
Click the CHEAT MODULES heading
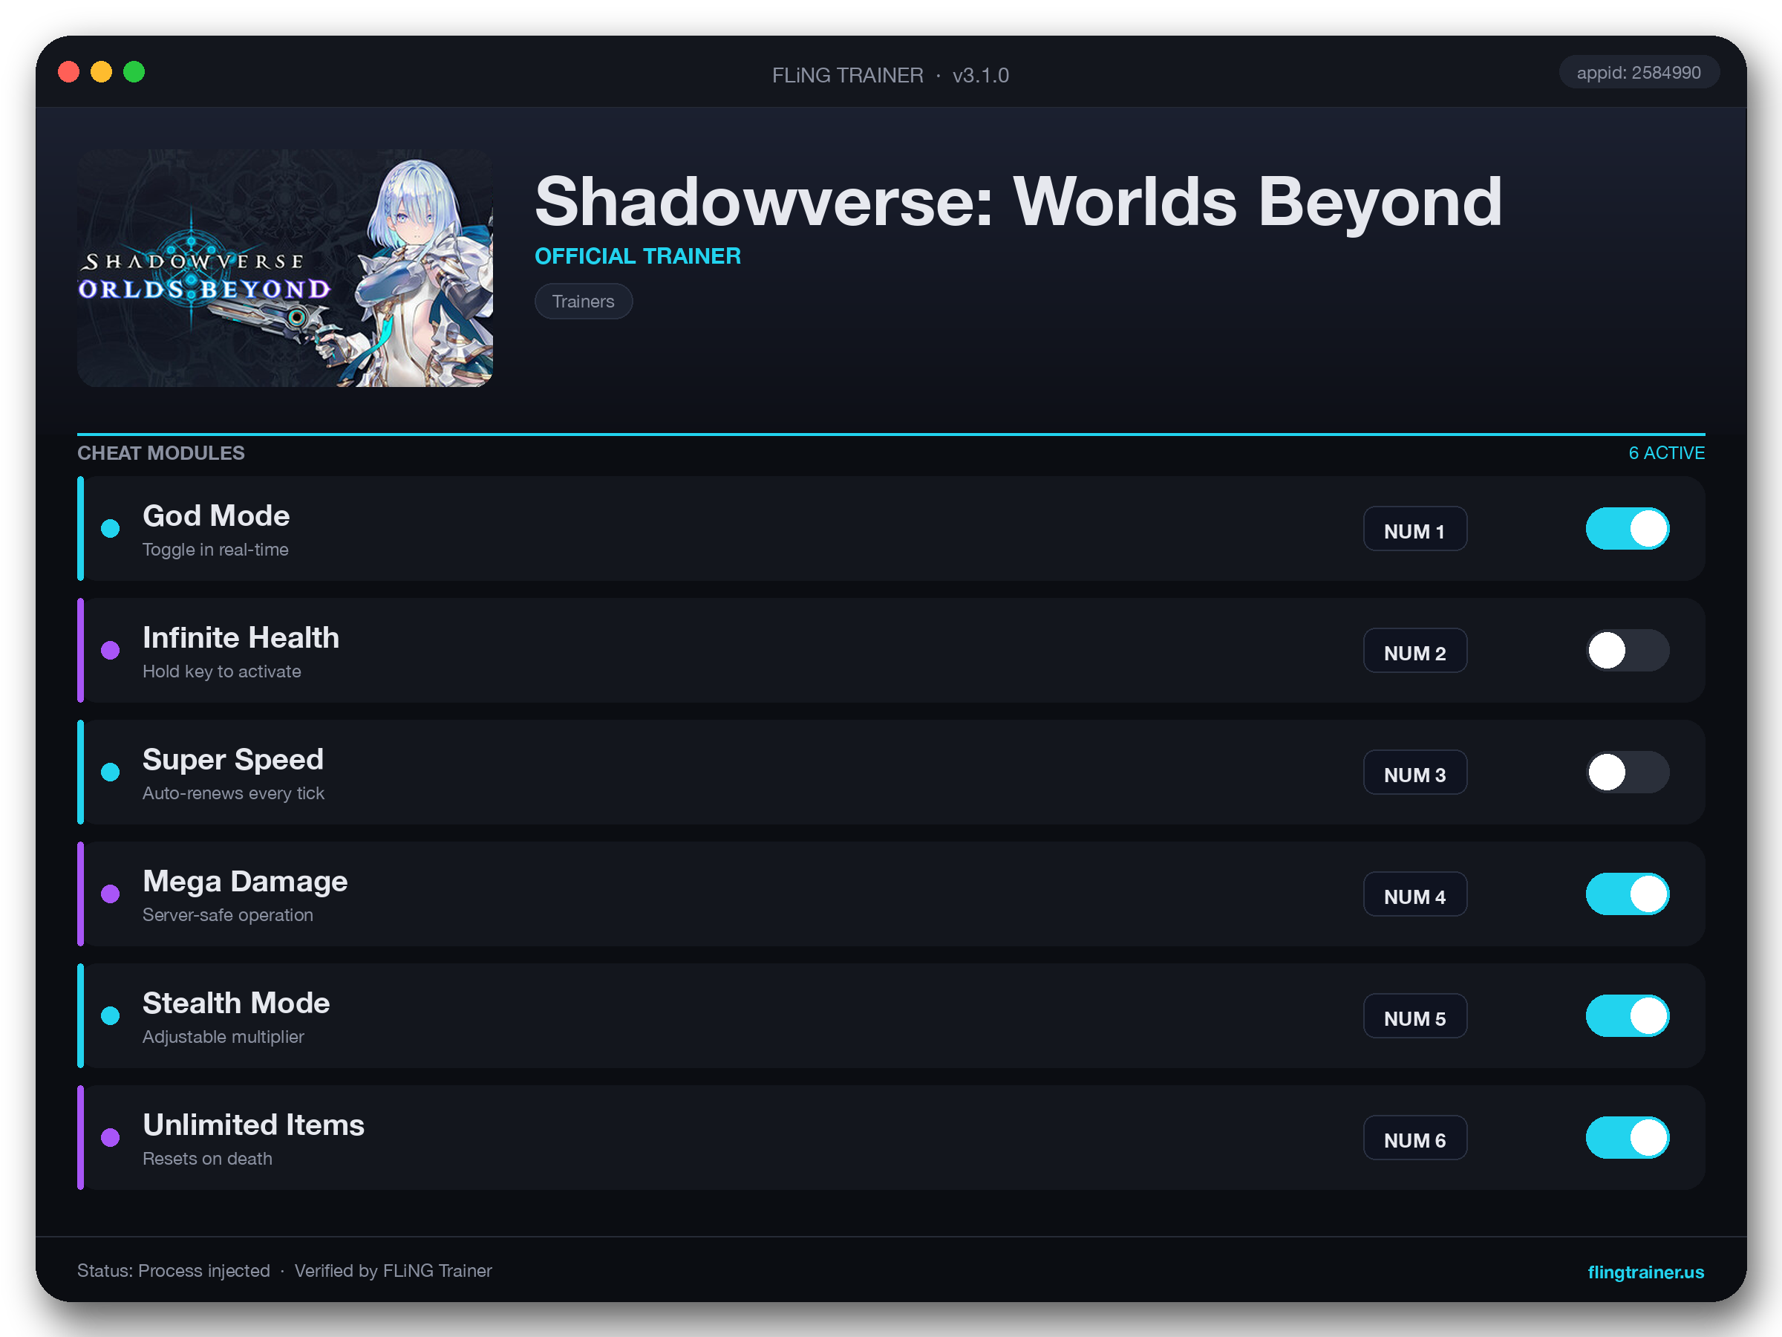[161, 453]
